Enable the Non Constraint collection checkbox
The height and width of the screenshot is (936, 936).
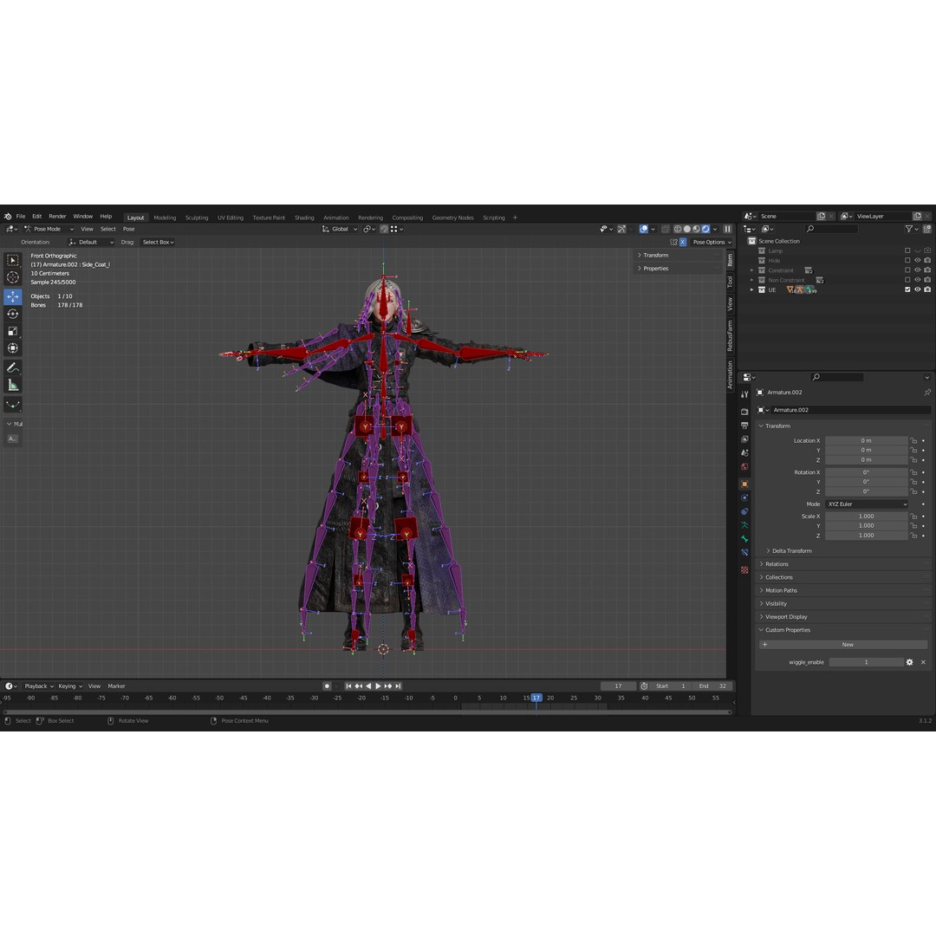907,280
